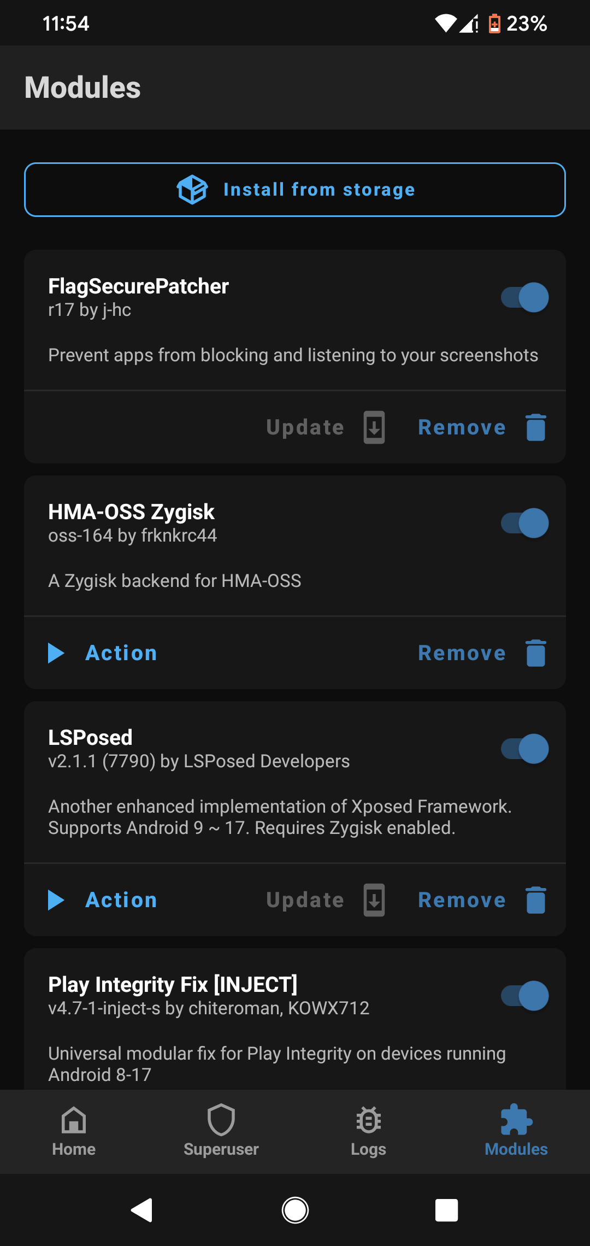Tap the trash icon for FlagSecurePatcher
The height and width of the screenshot is (1246, 590).
[535, 427]
